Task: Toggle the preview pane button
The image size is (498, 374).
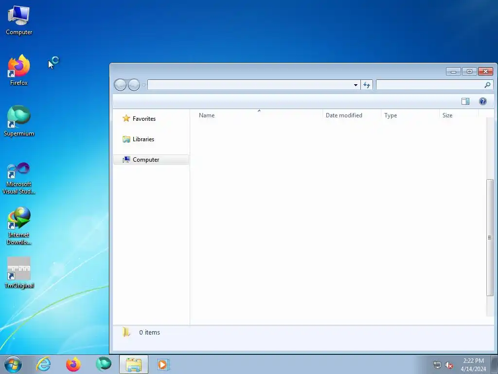Action: click(465, 101)
